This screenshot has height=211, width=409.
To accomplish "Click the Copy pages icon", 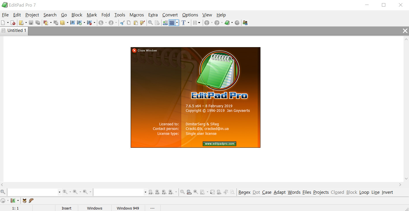I will [x=129, y=23].
